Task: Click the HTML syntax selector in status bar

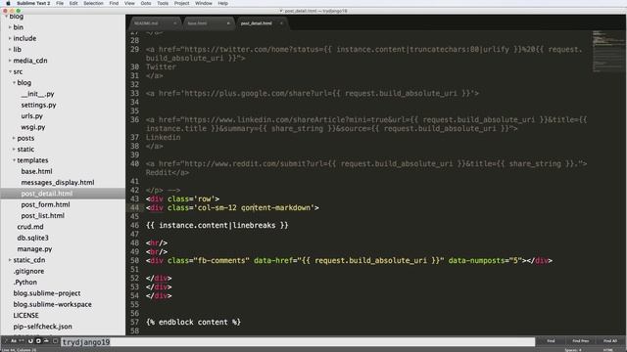Action: tap(608, 350)
